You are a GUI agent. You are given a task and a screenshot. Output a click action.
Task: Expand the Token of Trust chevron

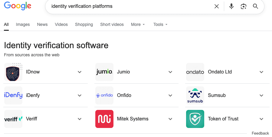point(261,119)
